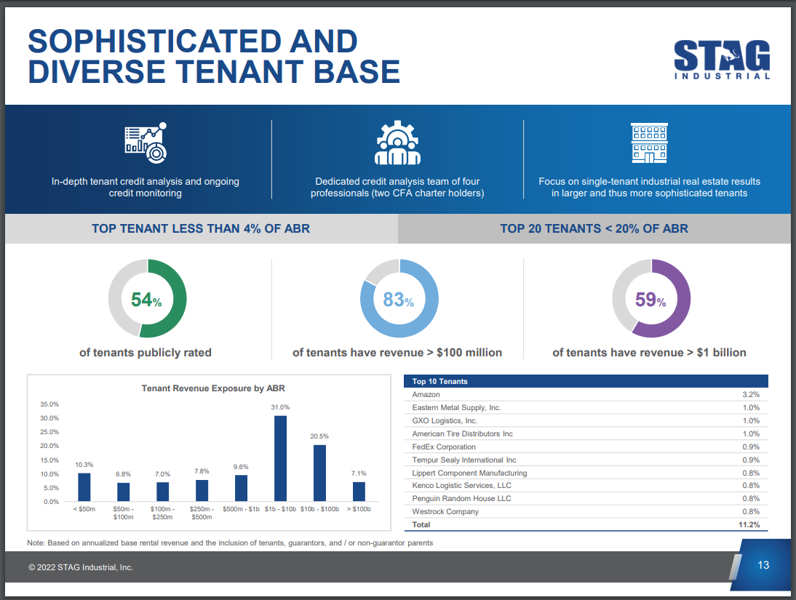Click the team gear icon
The width and height of the screenshot is (796, 600).
(397, 143)
